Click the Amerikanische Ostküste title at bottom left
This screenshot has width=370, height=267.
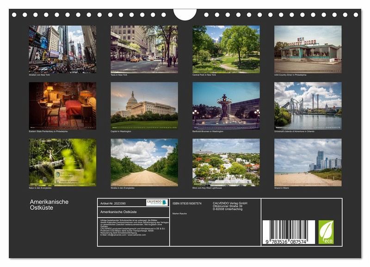click(x=49, y=205)
